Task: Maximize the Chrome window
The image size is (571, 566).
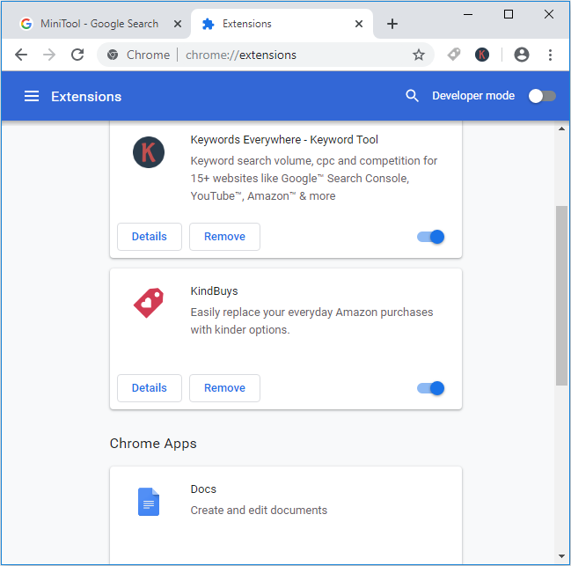Action: [x=509, y=15]
